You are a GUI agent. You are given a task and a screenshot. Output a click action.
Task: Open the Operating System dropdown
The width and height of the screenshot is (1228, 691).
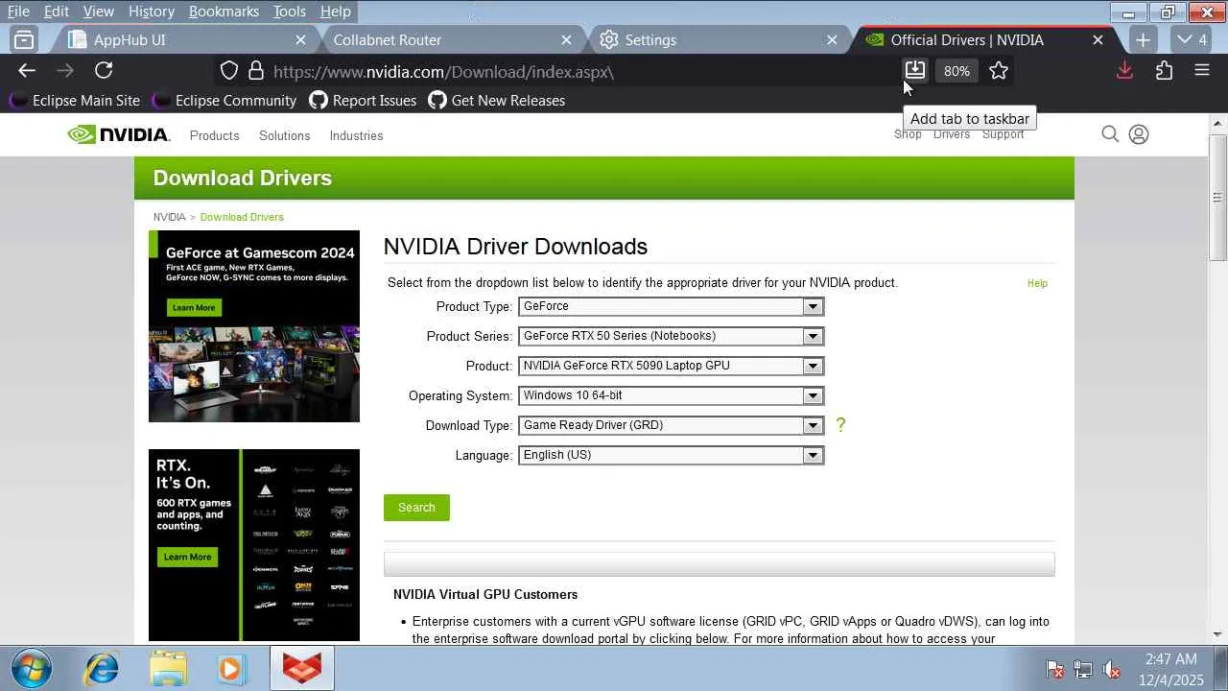tap(671, 395)
